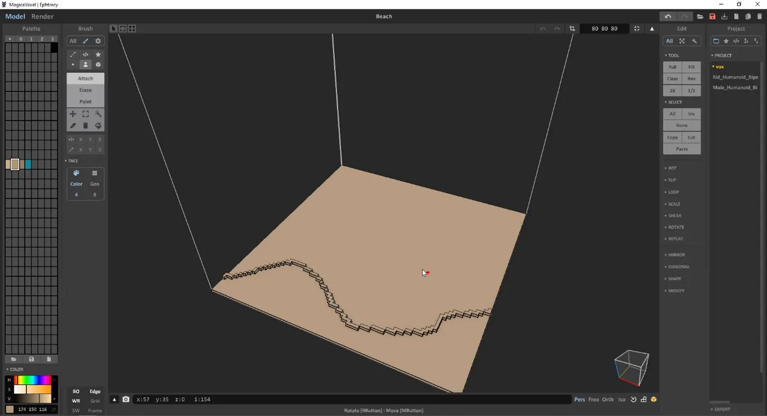Choose the Move tool cross-arrows icon
The image size is (767, 416).
coord(73,114)
